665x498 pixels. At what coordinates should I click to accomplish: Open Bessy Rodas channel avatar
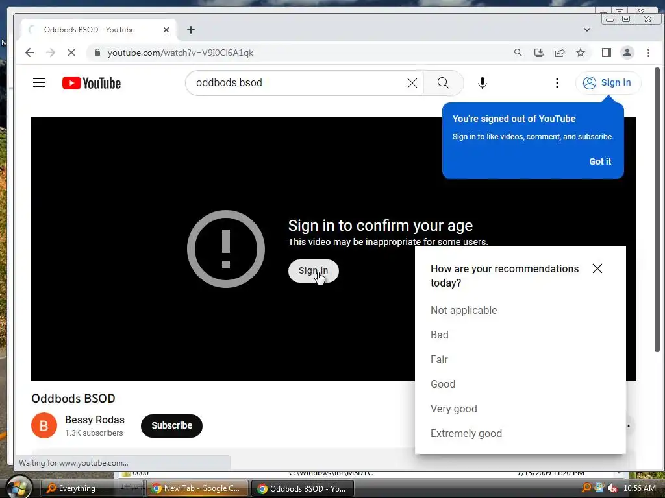tap(44, 425)
